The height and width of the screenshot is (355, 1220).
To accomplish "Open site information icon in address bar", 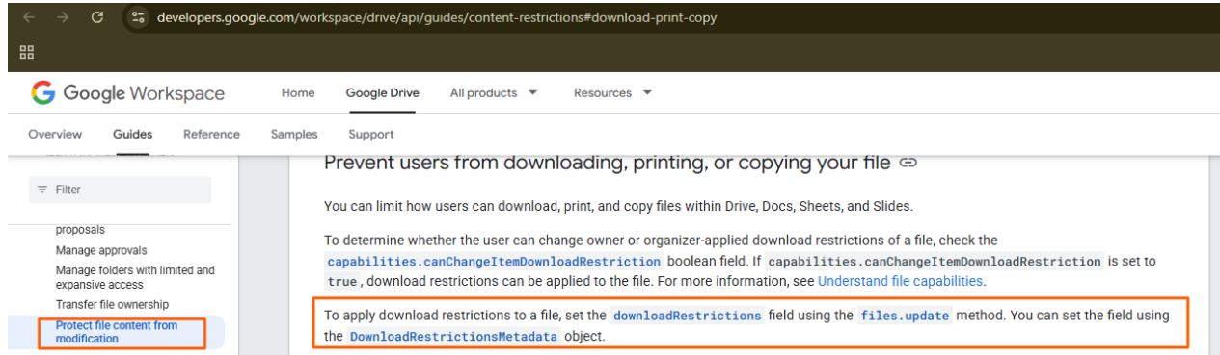I will 138,17.
